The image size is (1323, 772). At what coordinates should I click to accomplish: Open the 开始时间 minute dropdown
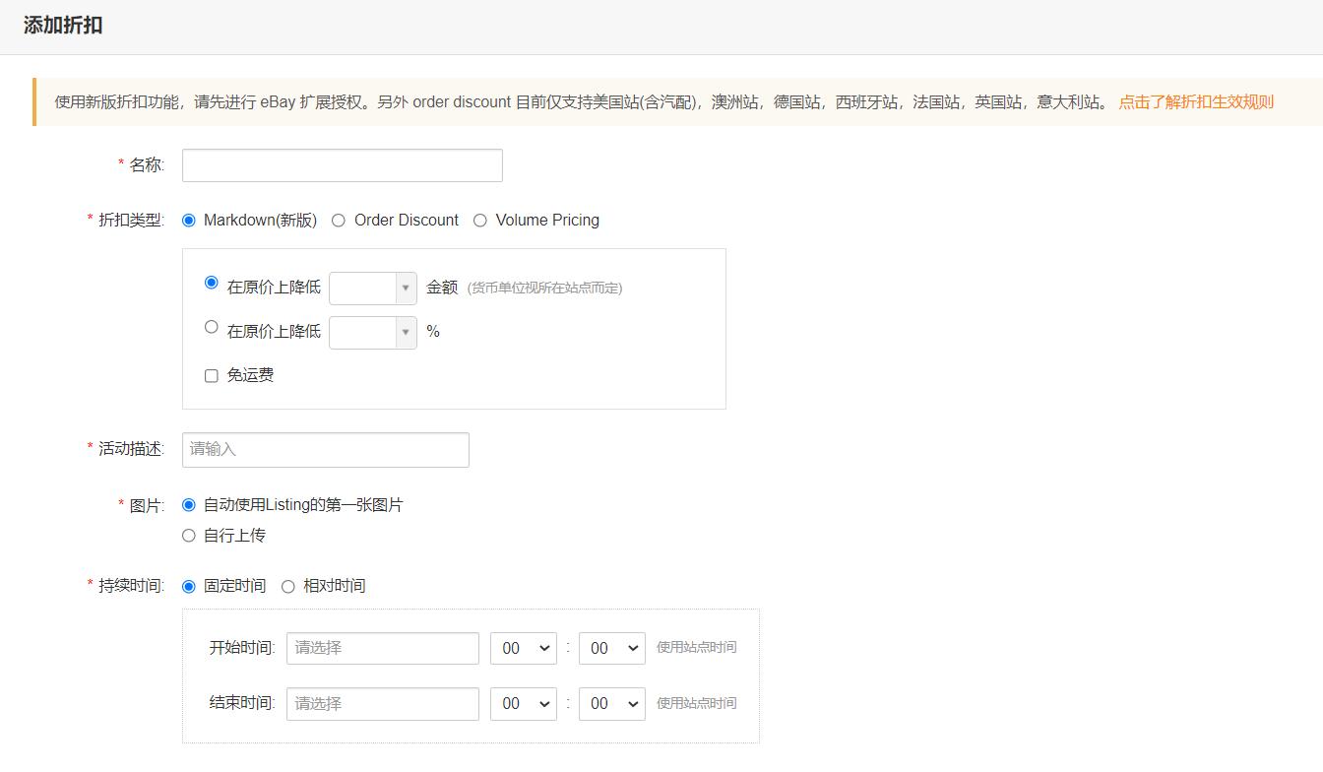pos(611,648)
